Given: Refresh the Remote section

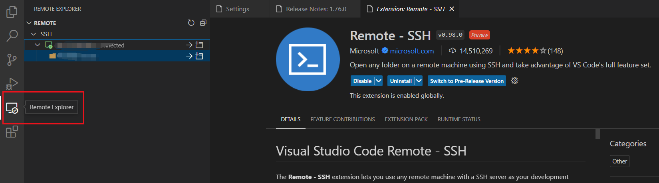Looking at the screenshot, I should [x=191, y=23].
